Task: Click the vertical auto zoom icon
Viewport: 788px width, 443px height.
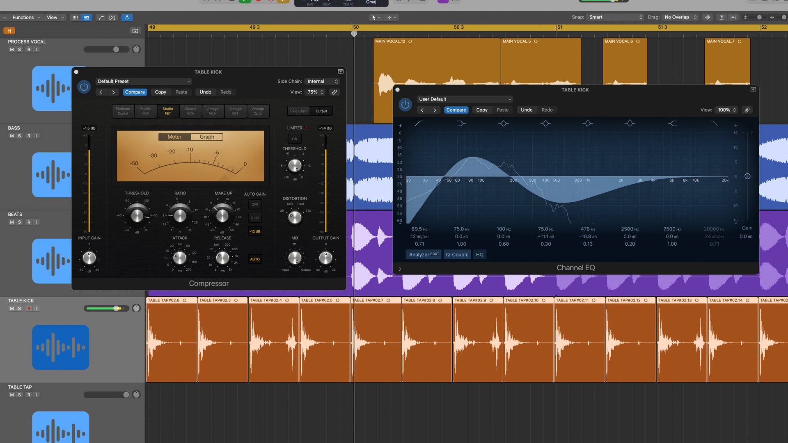Action: 722,17
